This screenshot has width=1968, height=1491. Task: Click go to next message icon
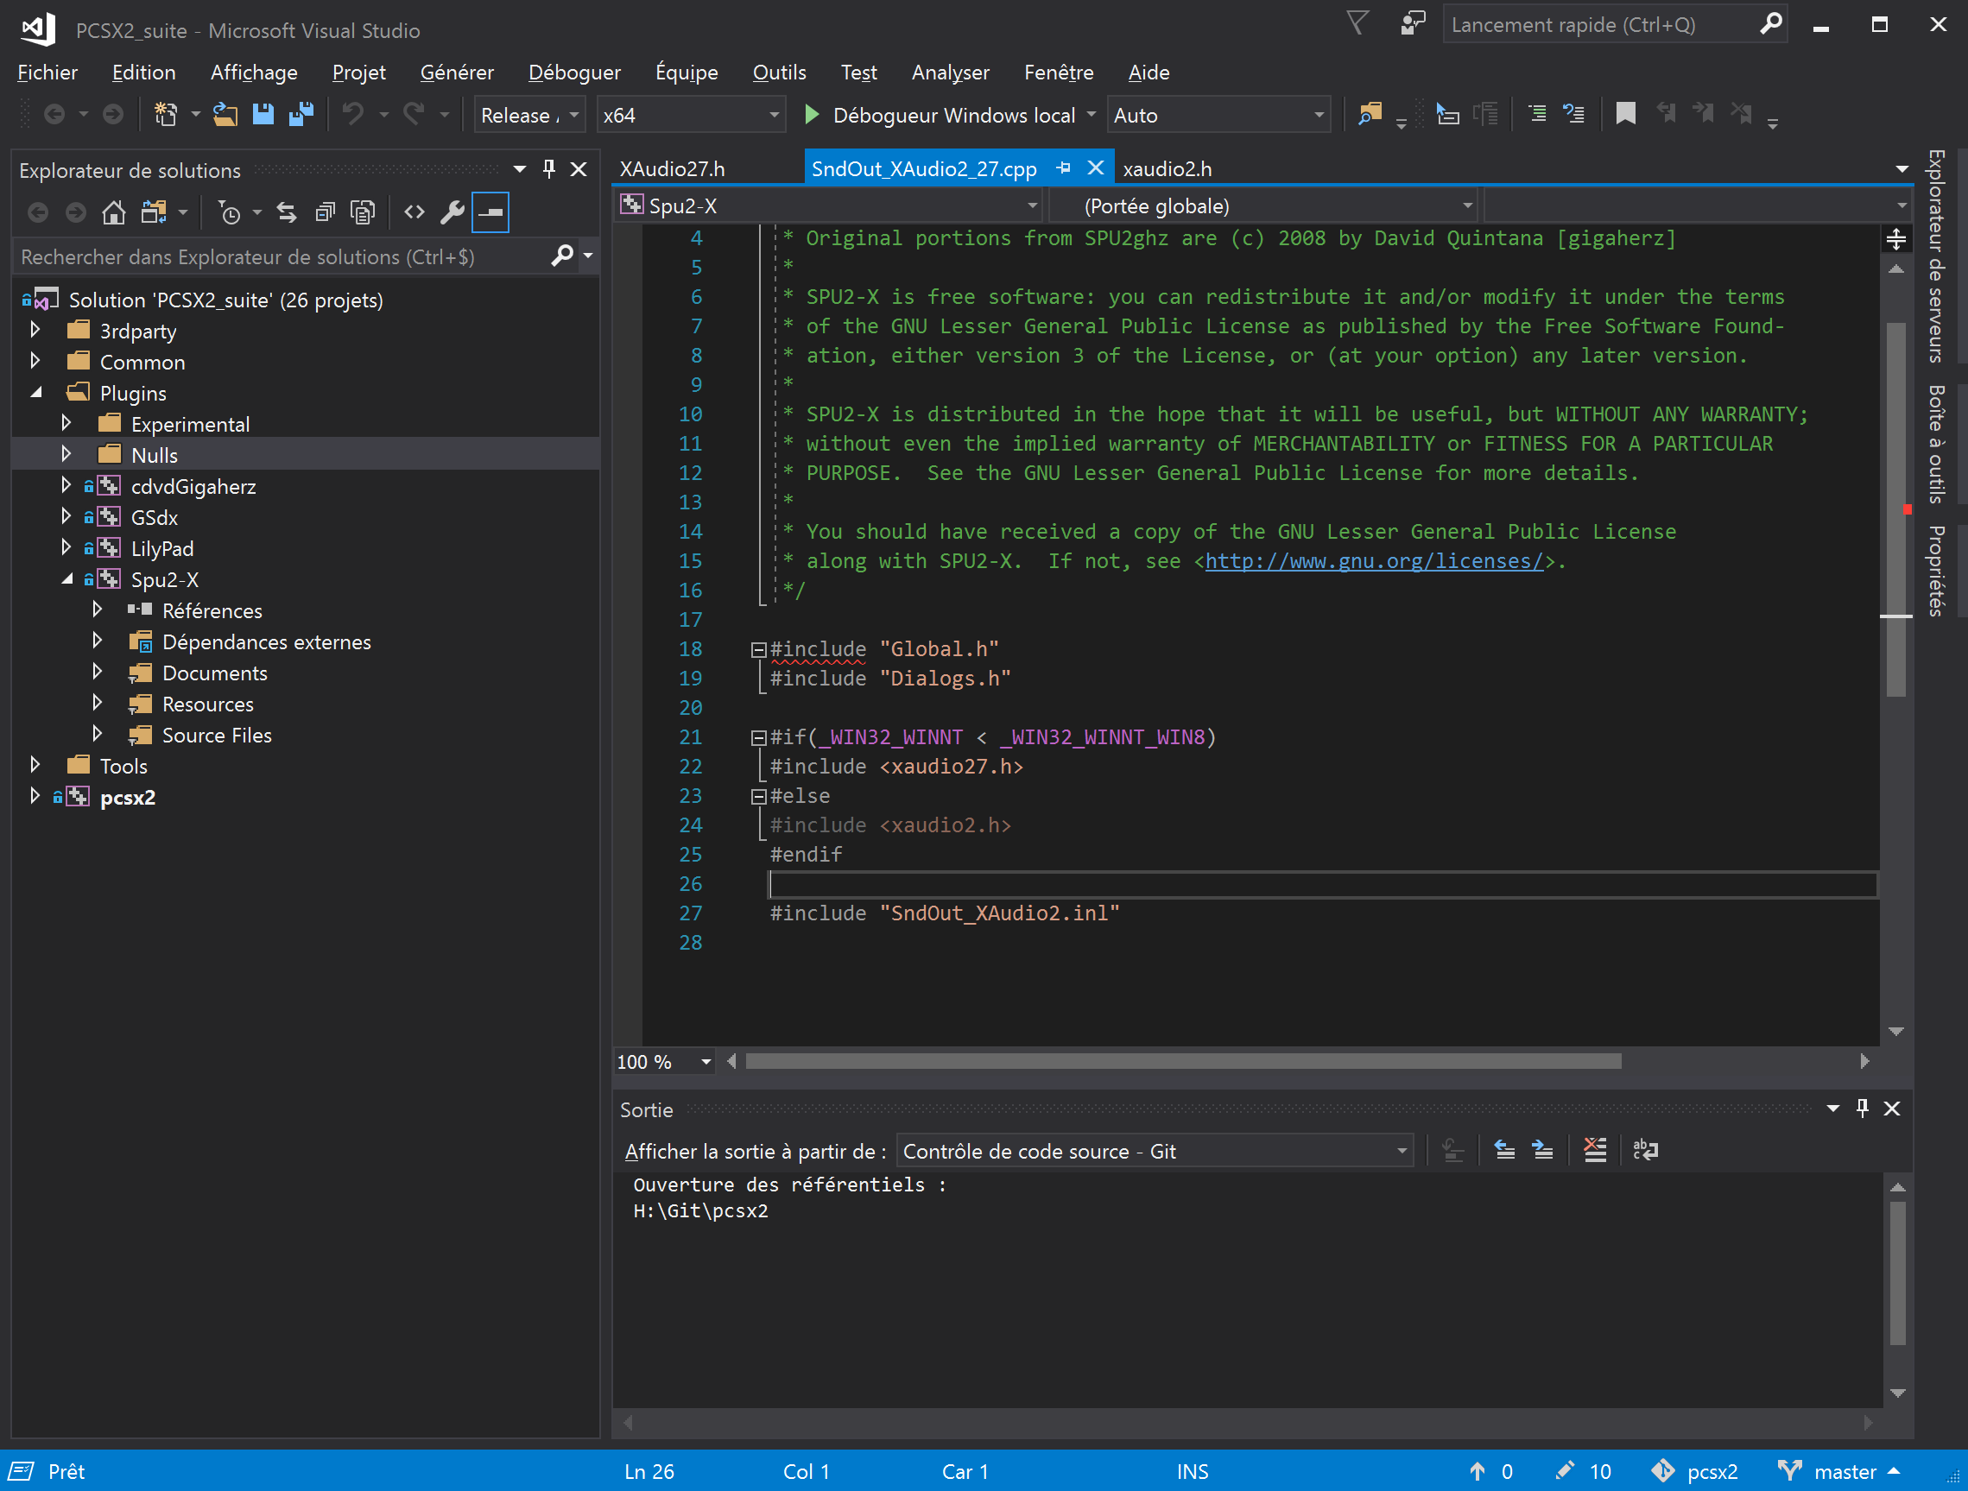[x=1543, y=1150]
